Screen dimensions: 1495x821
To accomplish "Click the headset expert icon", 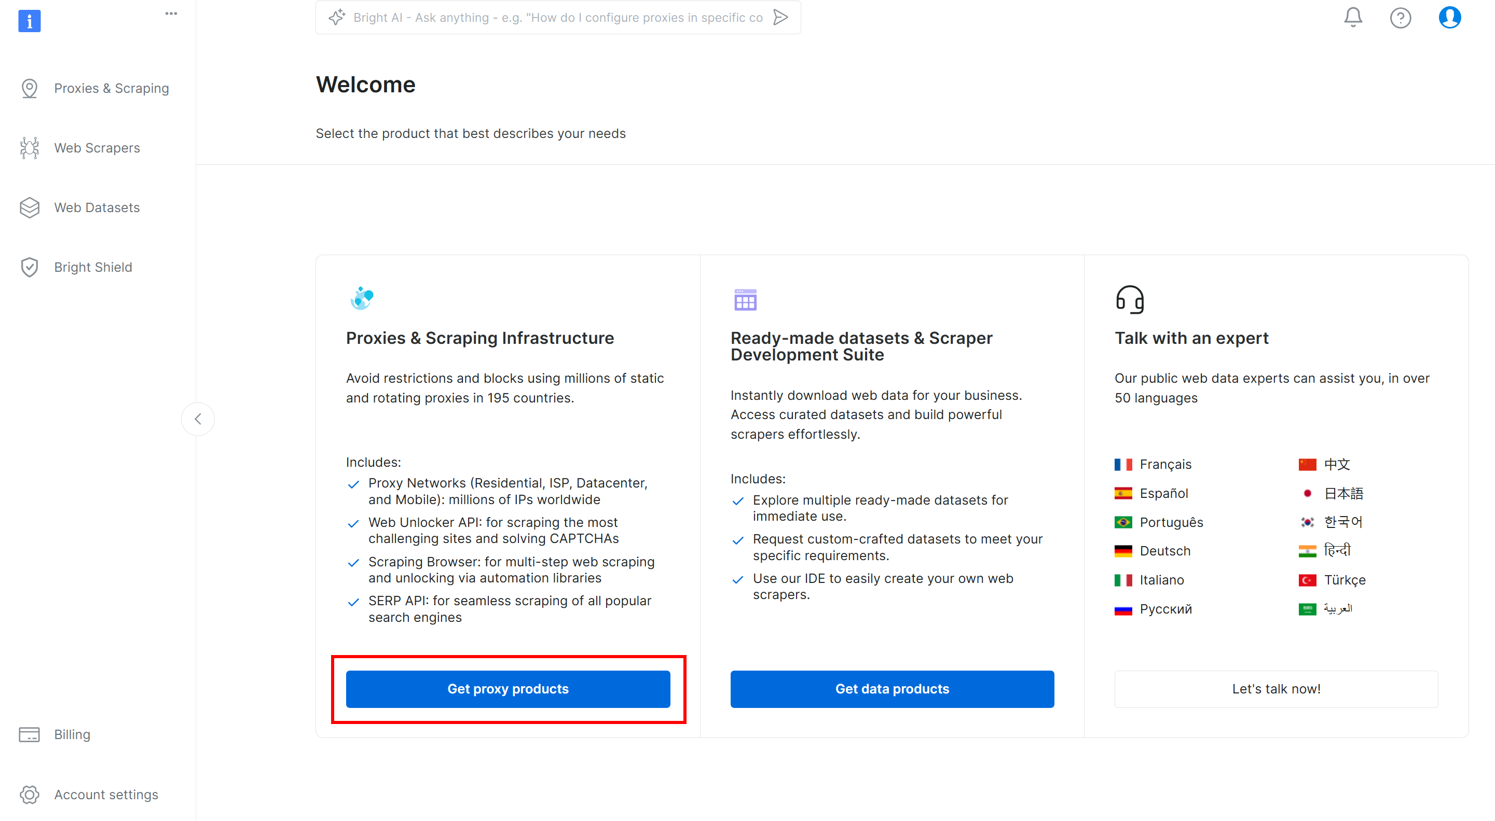I will tap(1129, 299).
